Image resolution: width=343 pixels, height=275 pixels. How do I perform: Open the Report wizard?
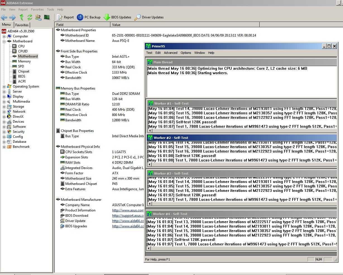(65, 17)
